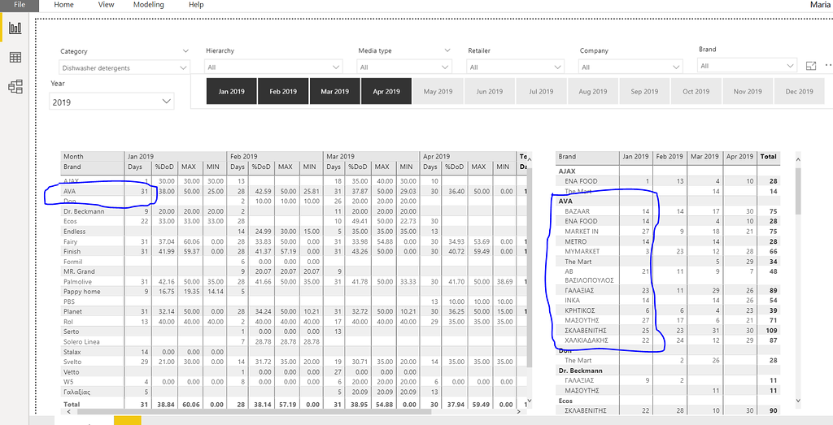The height and width of the screenshot is (425, 833).
Task: Select the ΑΒ ΒΑΣΙΛΟΠΟΥΛΟΣ retailer row
Action: [x=667, y=276]
